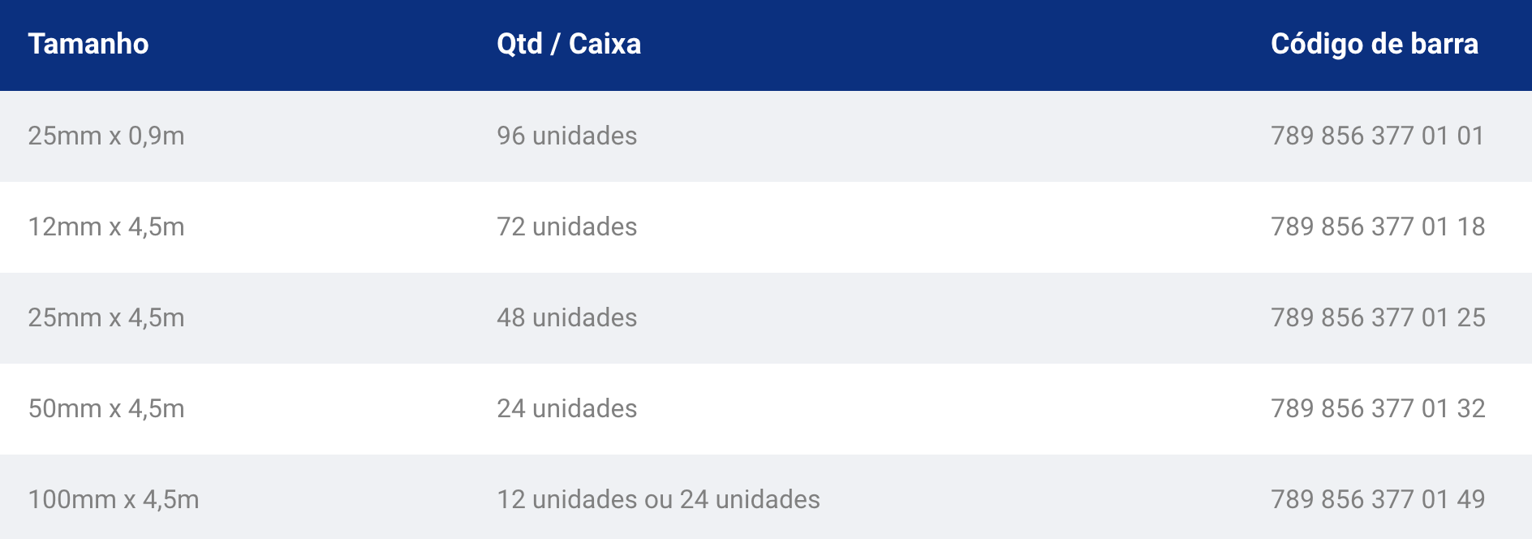1532x539 pixels.
Task: Select the 50mm x 4,5m size cell
Action: coord(106,408)
